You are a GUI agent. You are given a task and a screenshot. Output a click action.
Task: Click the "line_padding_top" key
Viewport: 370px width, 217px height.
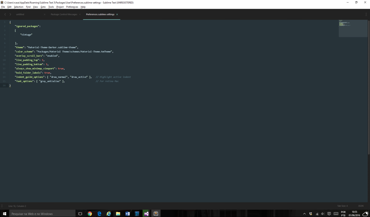(27, 60)
